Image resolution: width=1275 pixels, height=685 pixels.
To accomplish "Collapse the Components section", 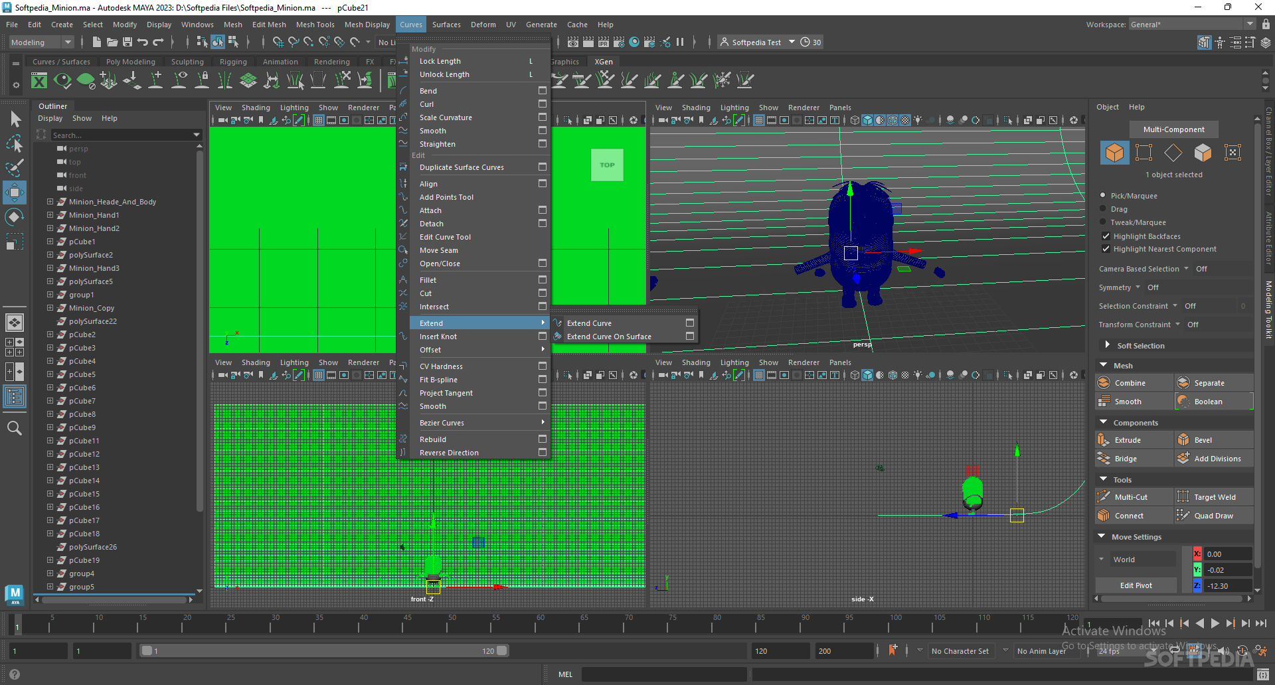I will pos(1104,422).
